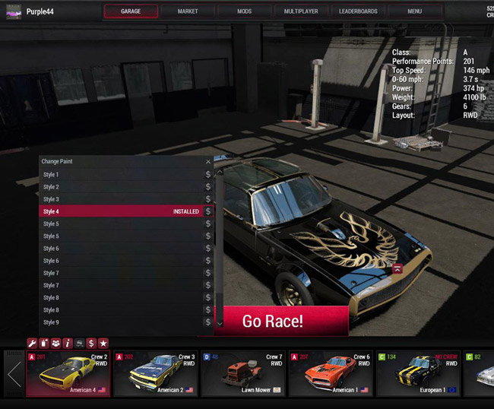Select the American 1 orange car thumbnail

(331, 373)
